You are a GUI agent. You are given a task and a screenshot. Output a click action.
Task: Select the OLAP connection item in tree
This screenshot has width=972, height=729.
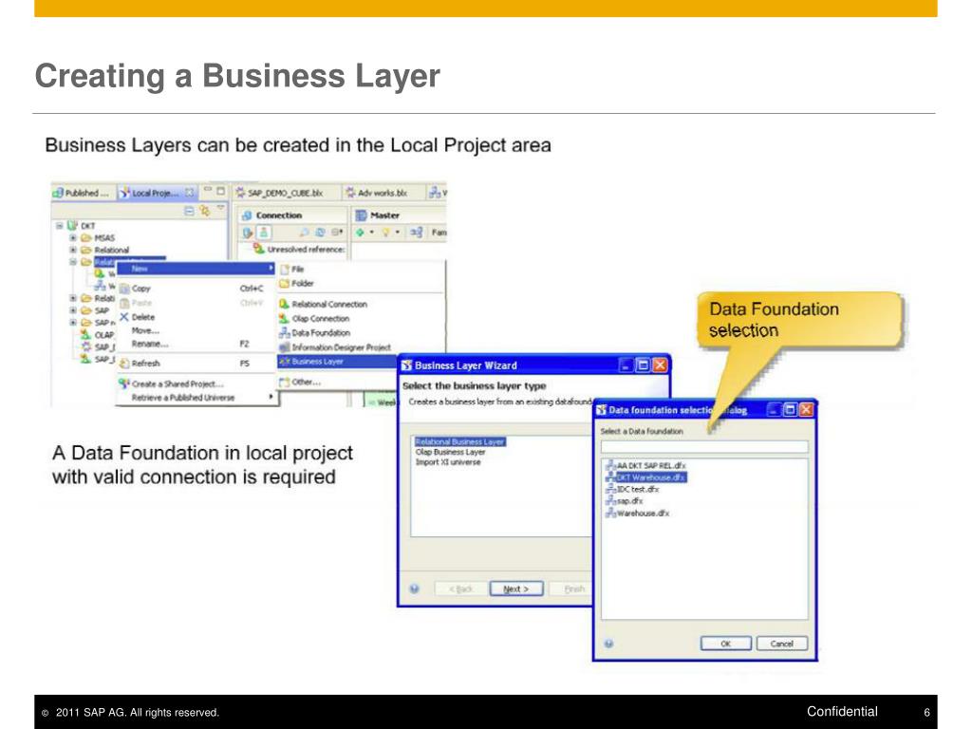(x=98, y=335)
